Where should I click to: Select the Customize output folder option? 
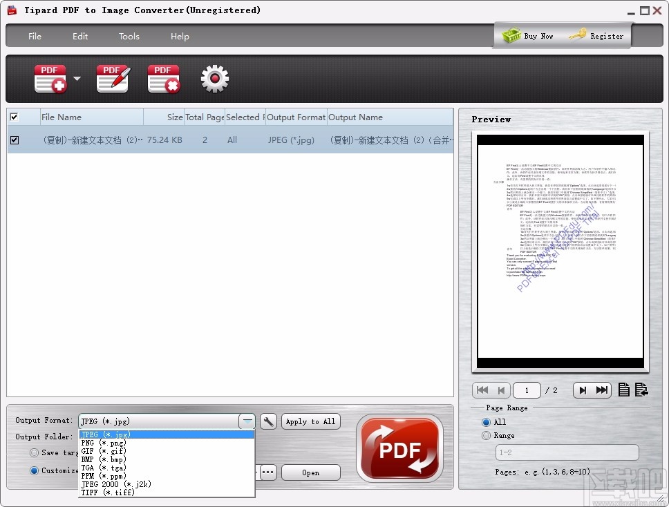33,470
